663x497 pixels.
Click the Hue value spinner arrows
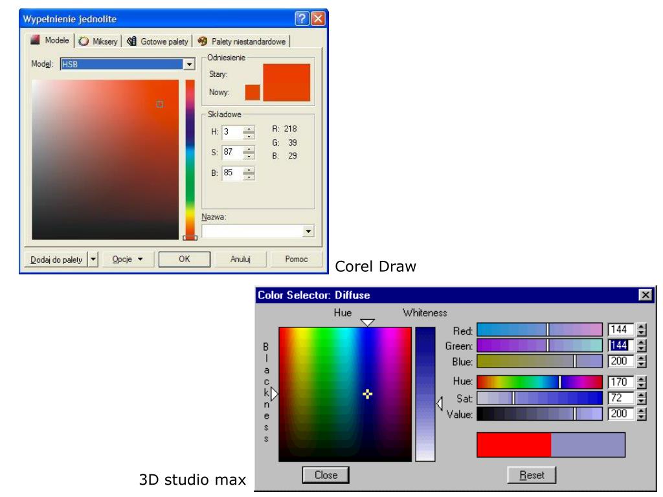point(642,382)
